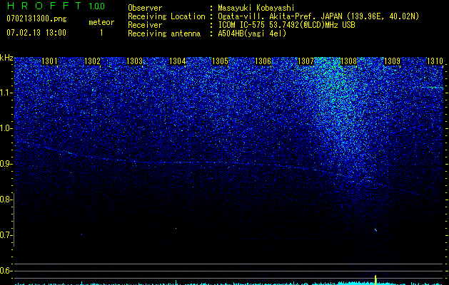Viewport: 449px width, 285px height.
Task: Click the 'Receiving Location' label
Action: pos(166,16)
